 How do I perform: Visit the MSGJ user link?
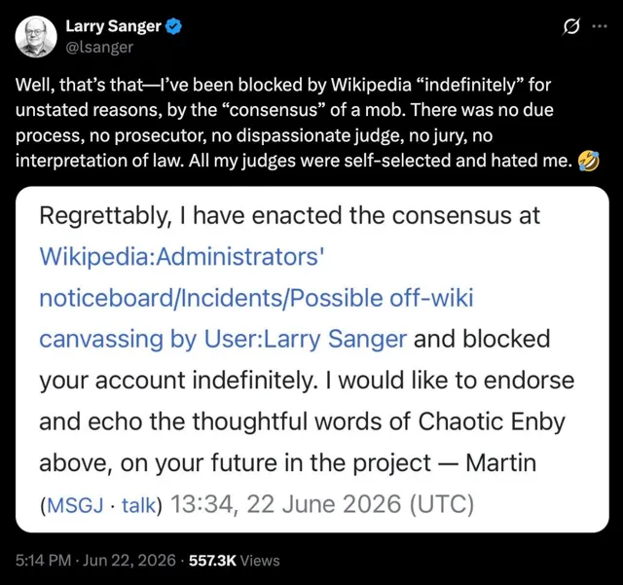pyautogui.click(x=75, y=505)
